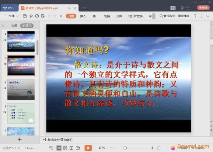Click the notes icon left of 单击此处添加备注
This screenshot has height=152, width=213.
pos(44,140)
